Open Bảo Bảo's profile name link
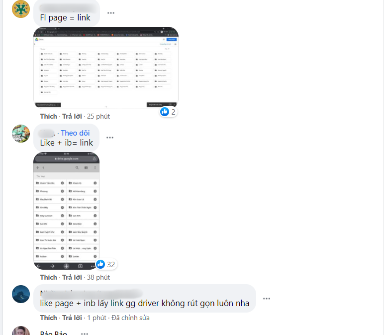384x335 pixels. click(x=54, y=333)
